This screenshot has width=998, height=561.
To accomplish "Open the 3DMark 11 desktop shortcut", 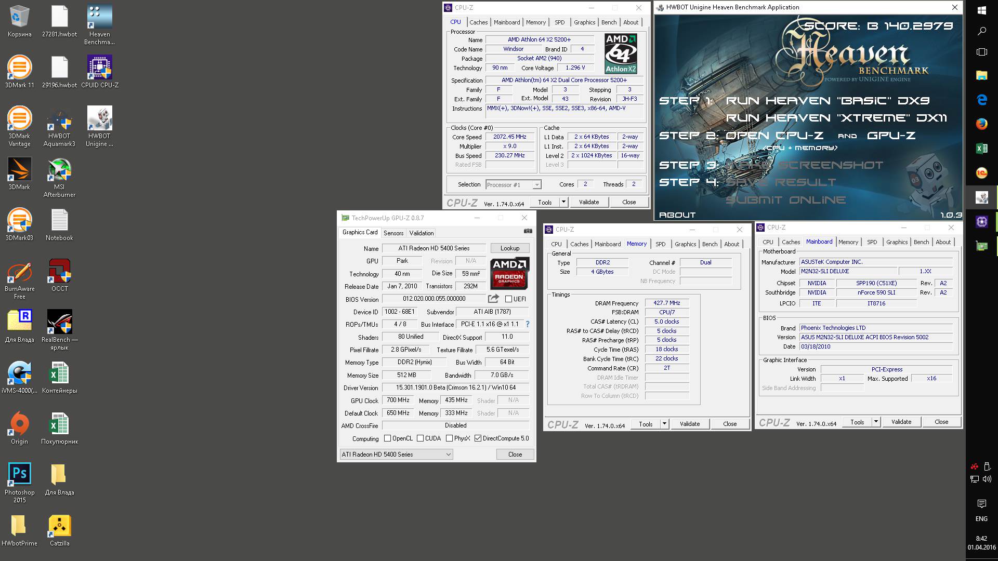I will 19,72.
